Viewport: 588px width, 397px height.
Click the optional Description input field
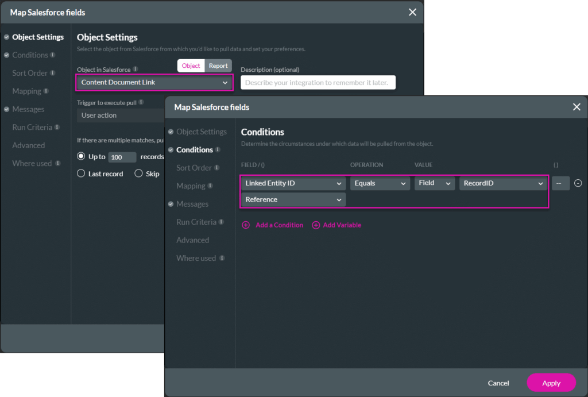coord(318,82)
